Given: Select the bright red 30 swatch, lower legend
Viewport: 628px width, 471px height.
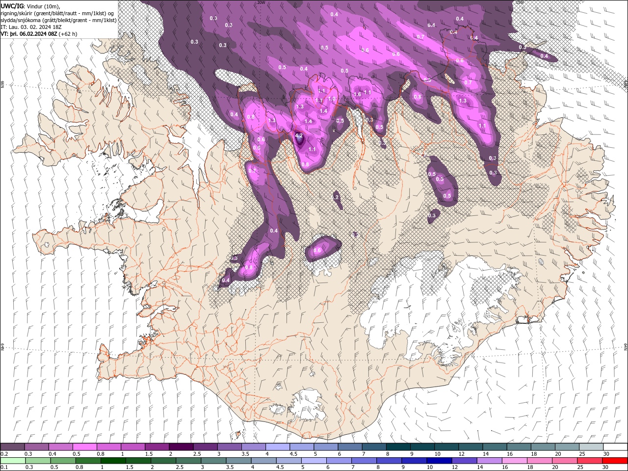Looking at the screenshot, I should point(614,461).
